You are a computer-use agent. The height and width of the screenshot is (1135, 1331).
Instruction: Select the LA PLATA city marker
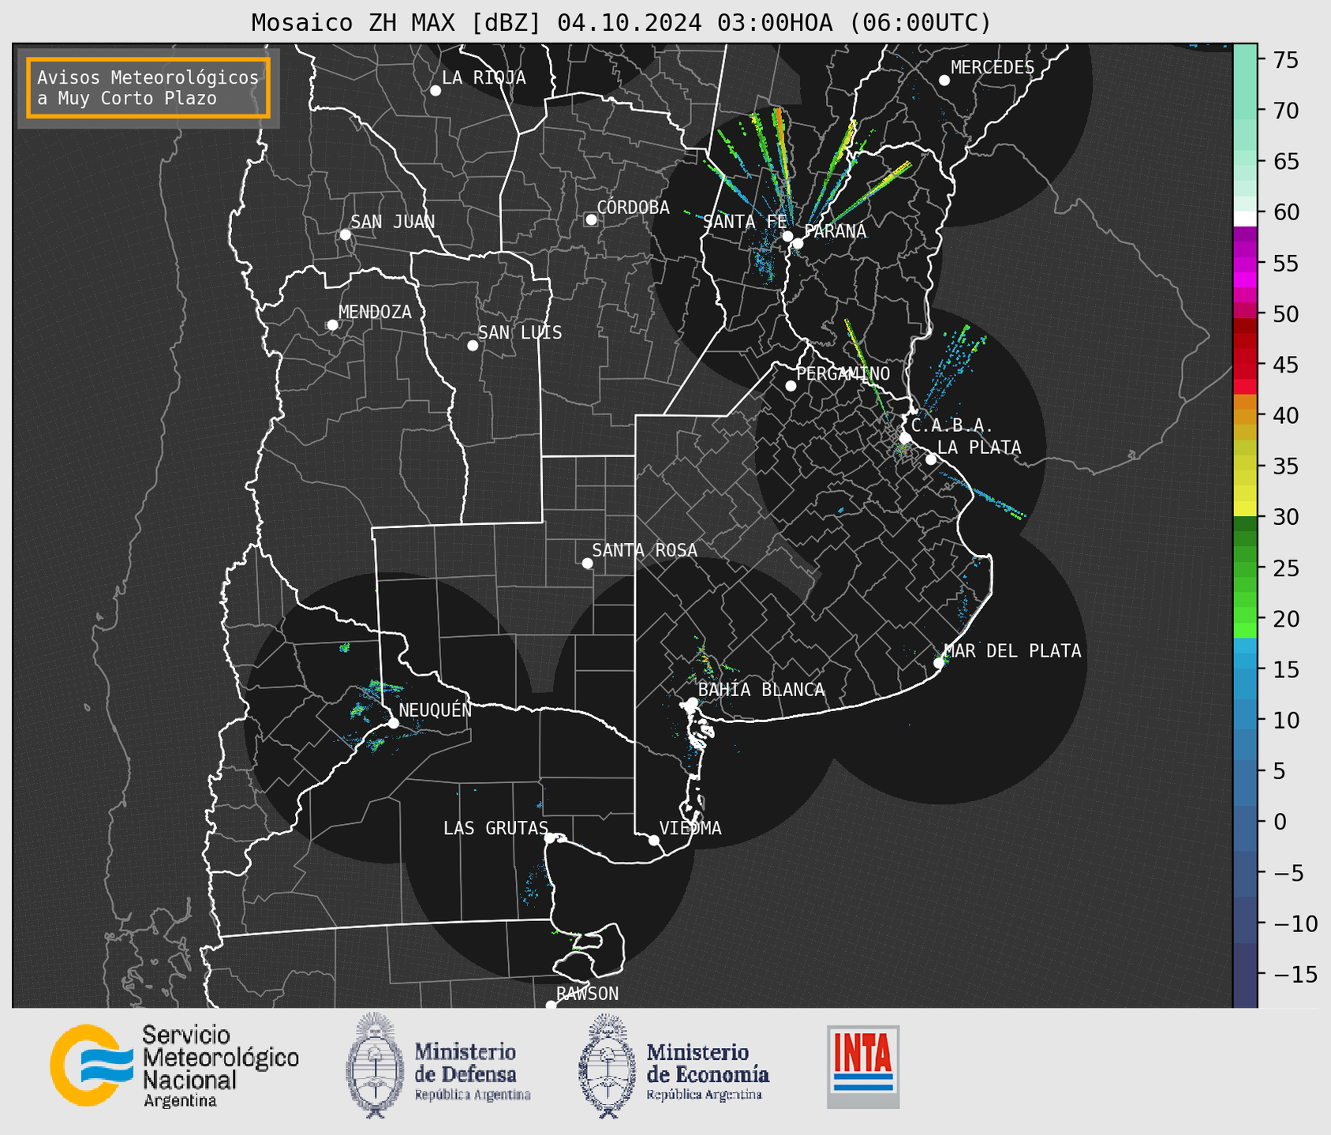[x=931, y=459]
